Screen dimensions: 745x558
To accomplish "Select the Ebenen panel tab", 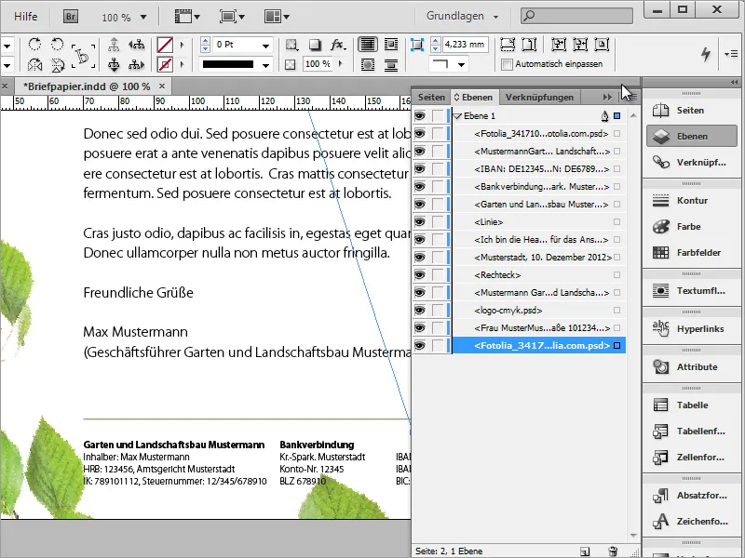I will [x=474, y=98].
